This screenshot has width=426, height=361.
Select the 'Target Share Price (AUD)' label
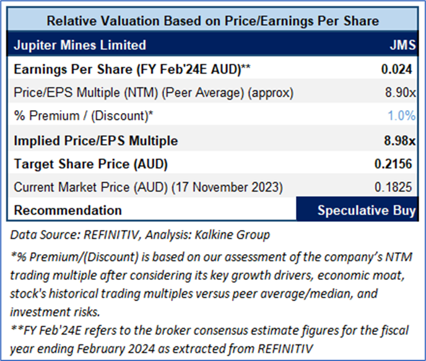[x=91, y=164]
